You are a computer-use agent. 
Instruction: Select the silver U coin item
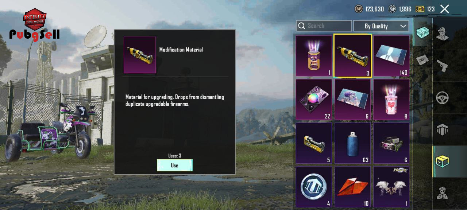[x=314, y=187]
